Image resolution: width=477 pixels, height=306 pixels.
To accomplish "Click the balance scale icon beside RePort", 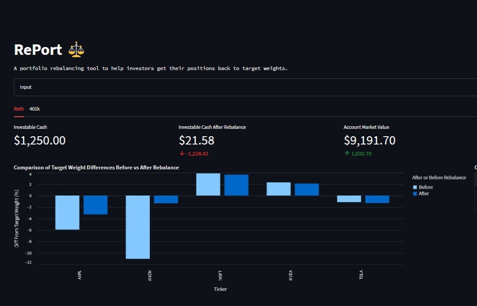I will pyautogui.click(x=76, y=50).
